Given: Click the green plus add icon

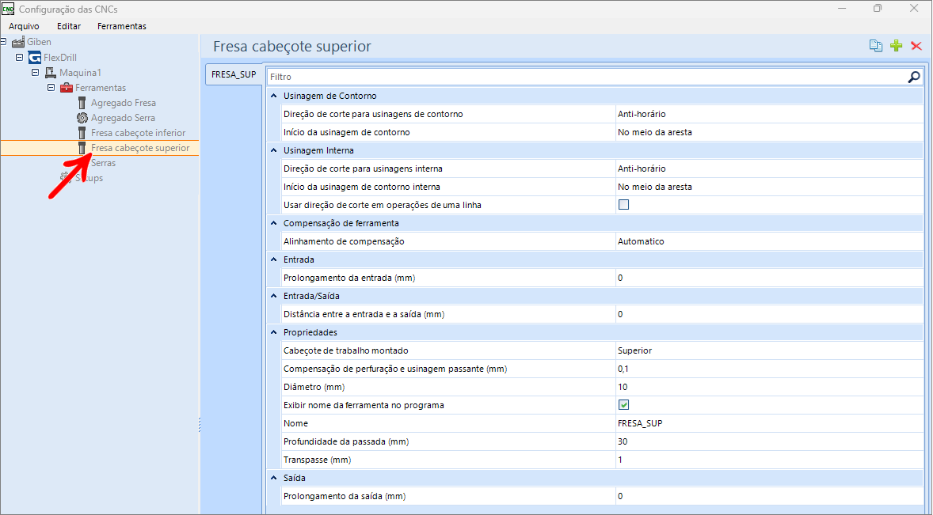Looking at the screenshot, I should [896, 46].
